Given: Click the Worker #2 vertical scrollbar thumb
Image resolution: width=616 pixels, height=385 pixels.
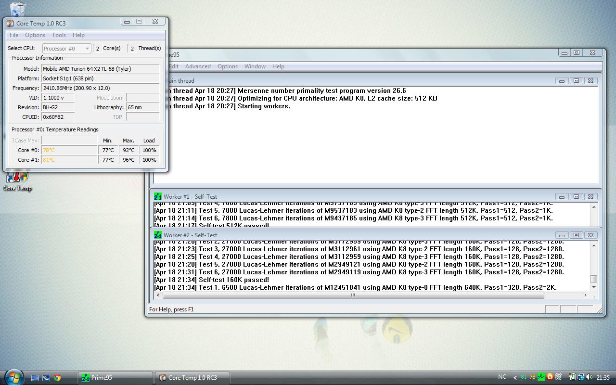Looking at the screenshot, I should (x=594, y=279).
